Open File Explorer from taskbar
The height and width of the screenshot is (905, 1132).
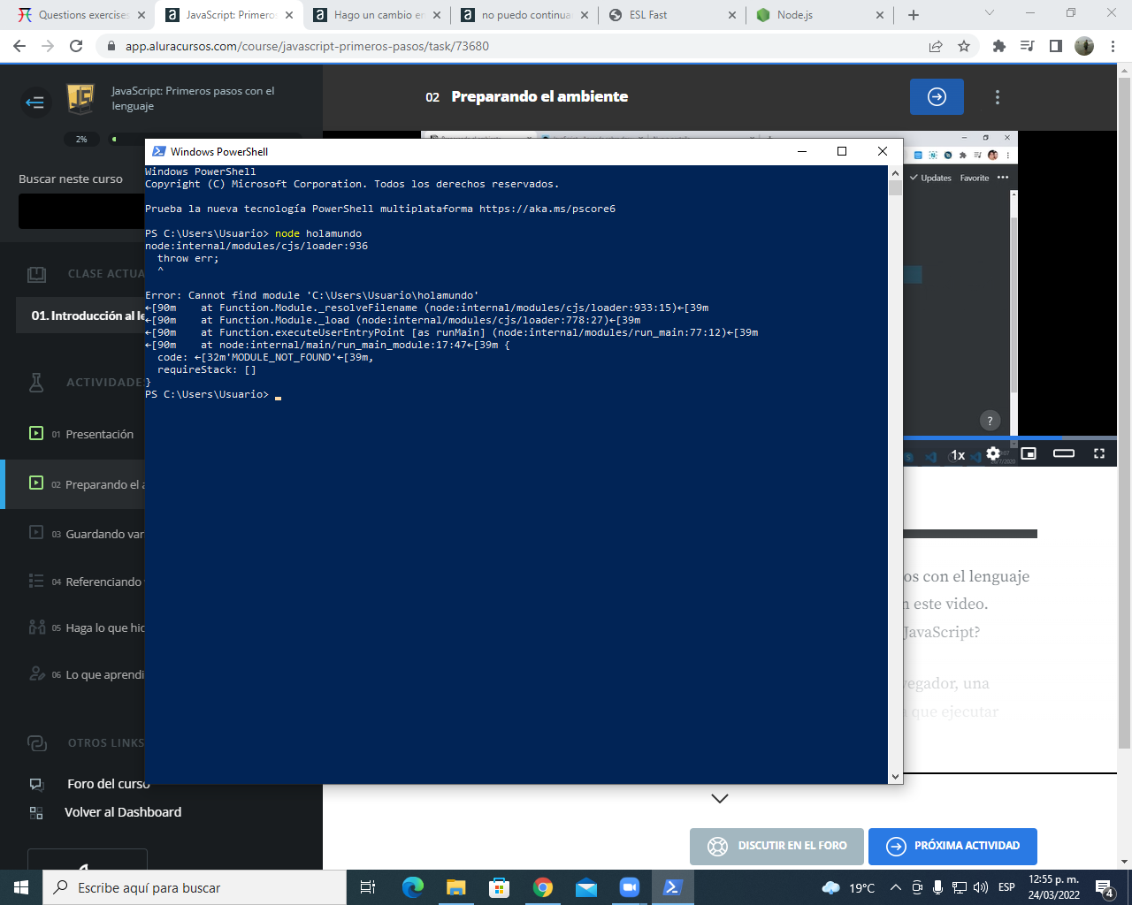455,887
